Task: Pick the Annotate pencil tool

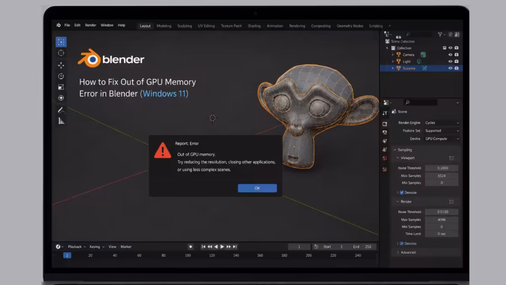Action: [x=61, y=110]
